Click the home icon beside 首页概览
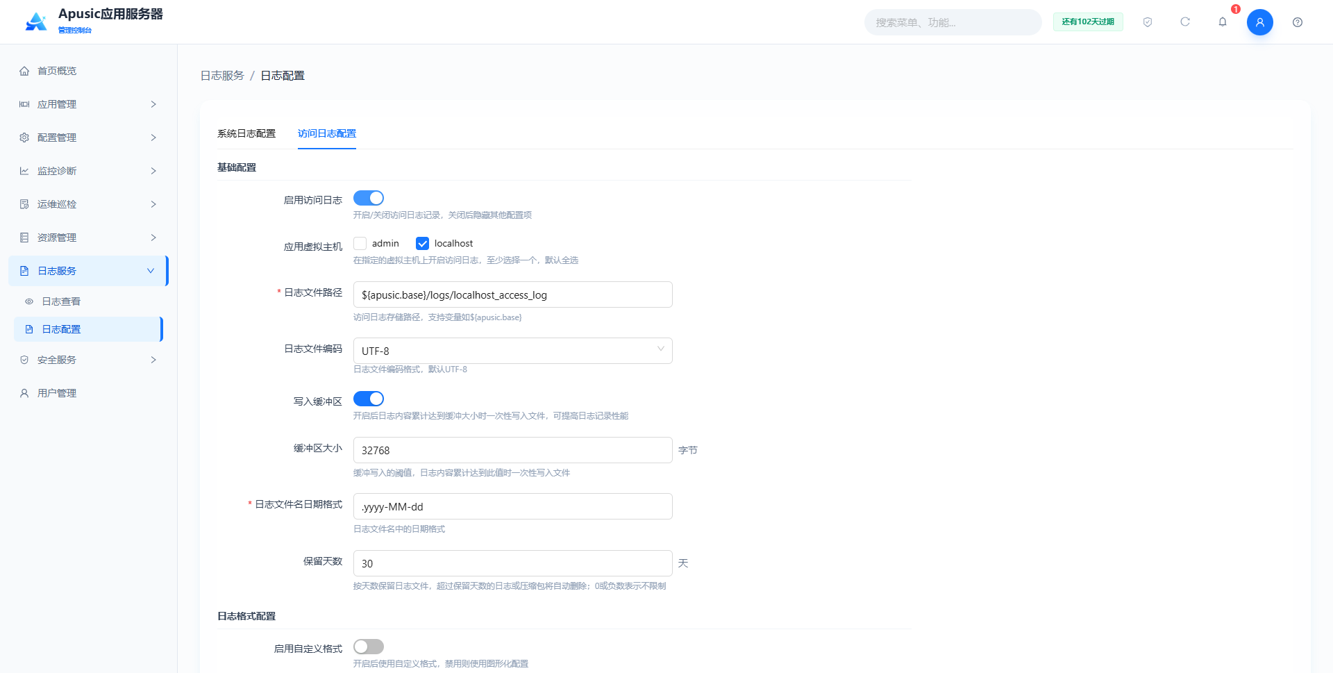The image size is (1333, 673). (x=24, y=71)
